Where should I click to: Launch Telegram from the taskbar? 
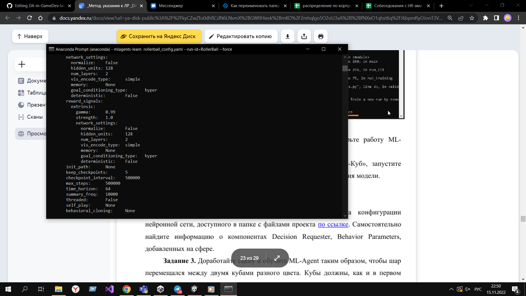click(178, 289)
